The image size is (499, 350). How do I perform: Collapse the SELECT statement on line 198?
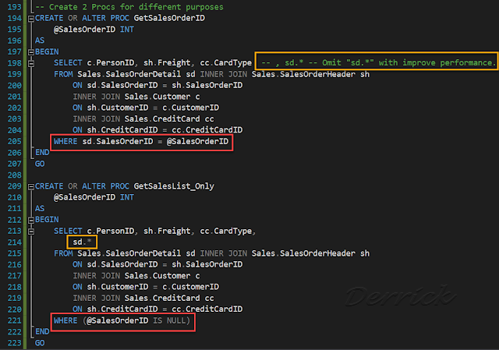[x=31, y=64]
